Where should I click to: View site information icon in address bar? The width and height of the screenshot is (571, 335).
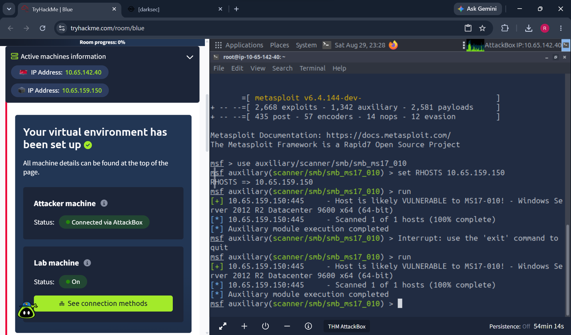point(62,28)
